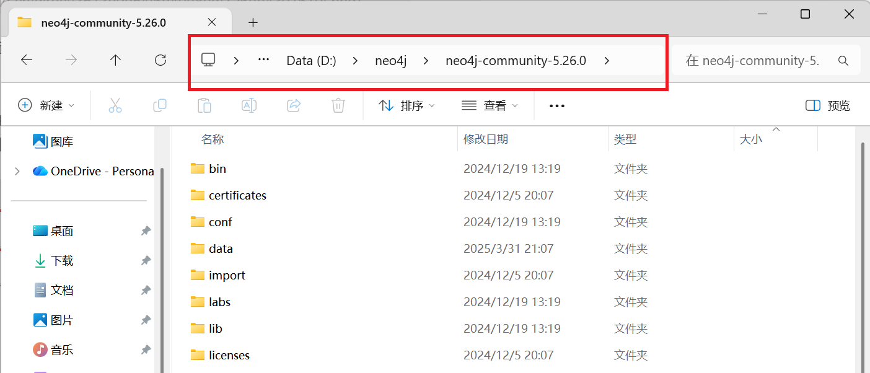Expand chevron after neo4j-community-5.26.0 breadcrumb
Image resolution: width=870 pixels, height=373 pixels.
point(607,61)
